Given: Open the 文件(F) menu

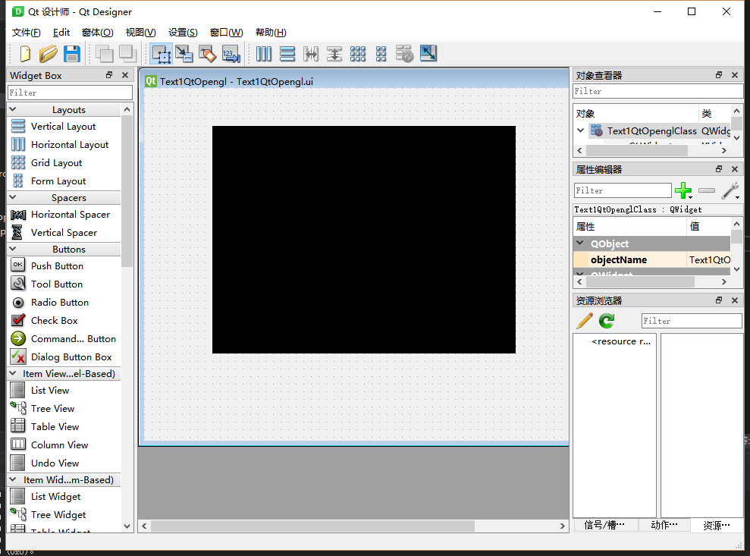Looking at the screenshot, I should tap(27, 32).
